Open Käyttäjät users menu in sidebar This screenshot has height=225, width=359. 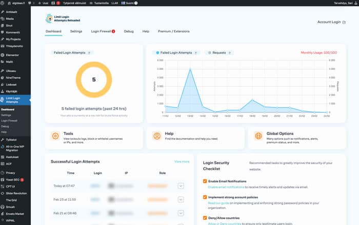click(x=11, y=92)
